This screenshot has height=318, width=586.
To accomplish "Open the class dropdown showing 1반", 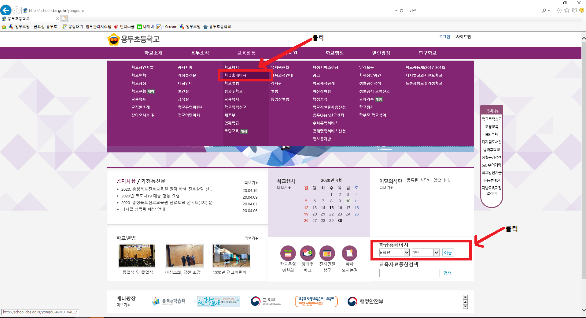I will (426, 253).
